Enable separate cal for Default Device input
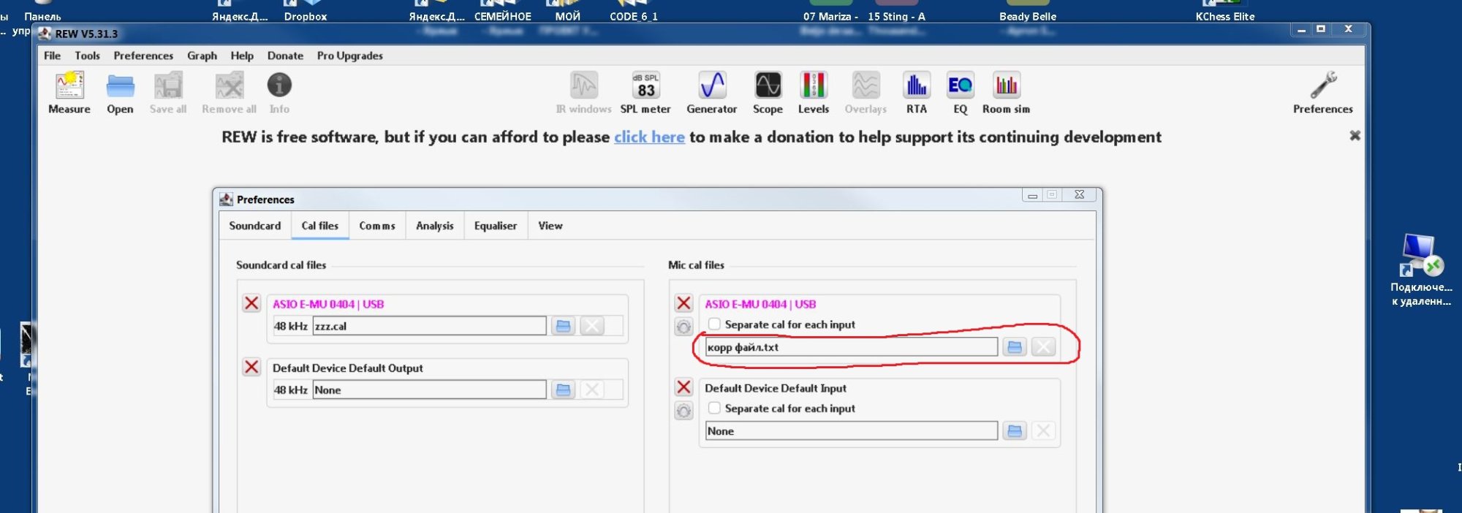The height and width of the screenshot is (513, 1462). click(714, 408)
